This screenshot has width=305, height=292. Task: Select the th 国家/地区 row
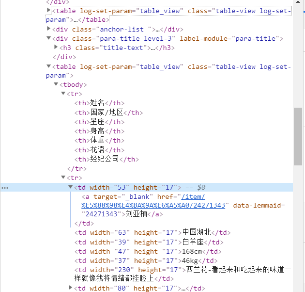tap(109, 113)
